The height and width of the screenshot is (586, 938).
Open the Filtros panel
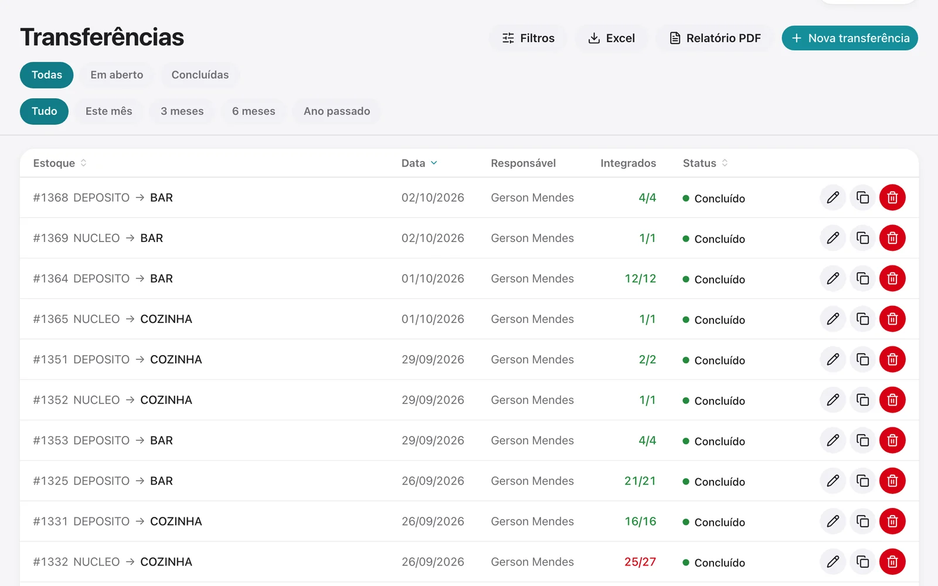pyautogui.click(x=528, y=38)
